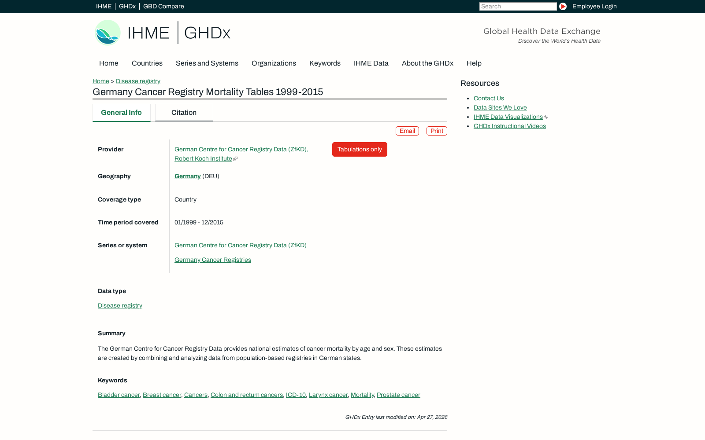The height and width of the screenshot is (440, 705).
Task: Switch to the Citation tab
Action: 184,113
